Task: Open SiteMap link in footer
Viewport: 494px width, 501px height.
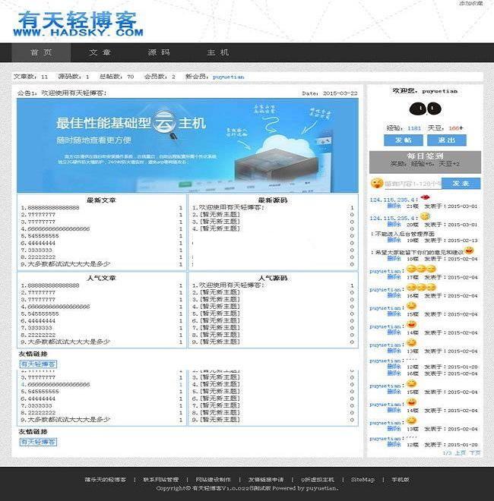Action: point(363,480)
